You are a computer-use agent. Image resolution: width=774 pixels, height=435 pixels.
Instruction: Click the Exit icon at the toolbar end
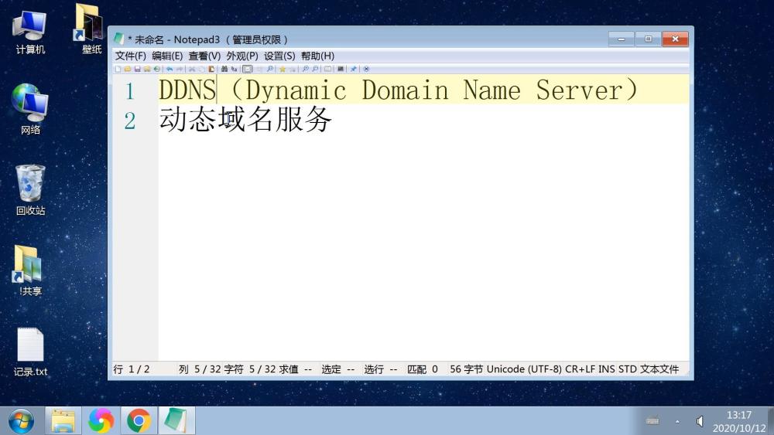(x=366, y=69)
